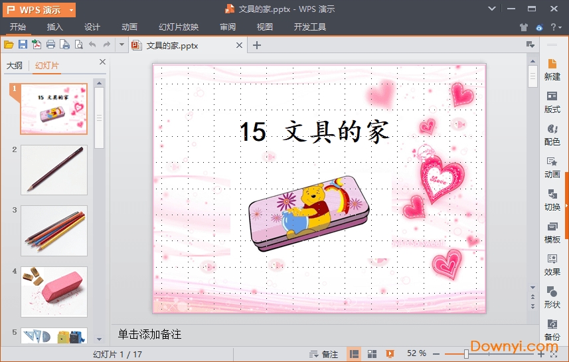
Task: Open the 审阅 ribbon tab
Action: [228, 27]
